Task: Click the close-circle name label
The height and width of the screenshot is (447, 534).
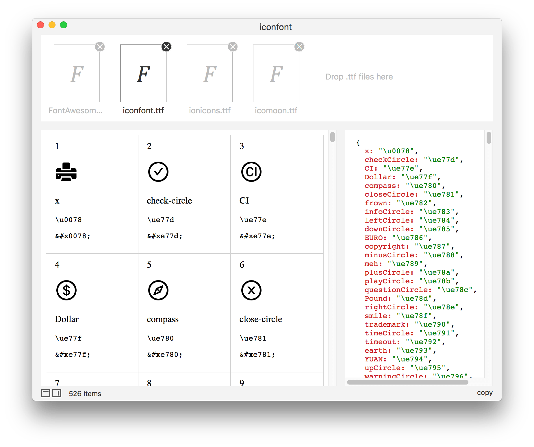Action: (261, 319)
